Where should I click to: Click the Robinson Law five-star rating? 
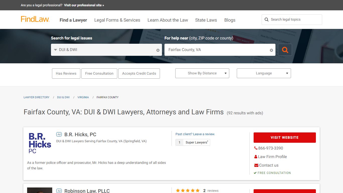click(188, 191)
